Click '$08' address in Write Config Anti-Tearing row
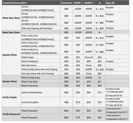Viewport: 133px width, 123px height. click(x=78, y=69)
